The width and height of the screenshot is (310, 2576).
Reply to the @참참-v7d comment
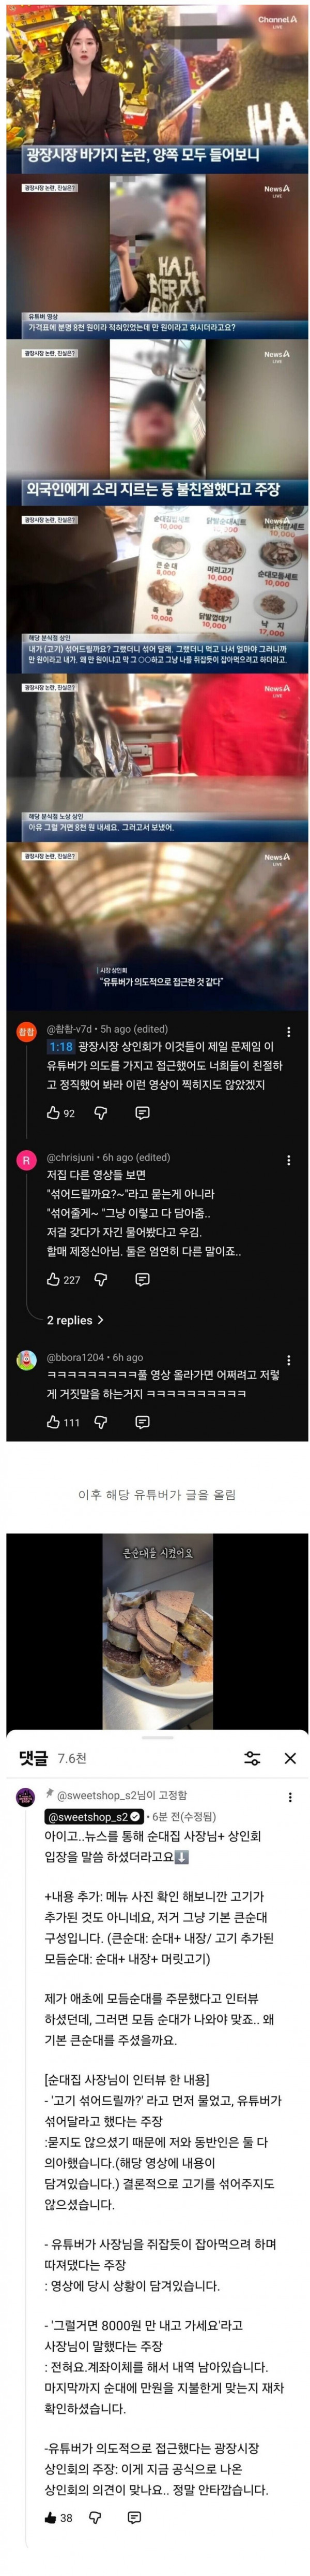tap(143, 1112)
